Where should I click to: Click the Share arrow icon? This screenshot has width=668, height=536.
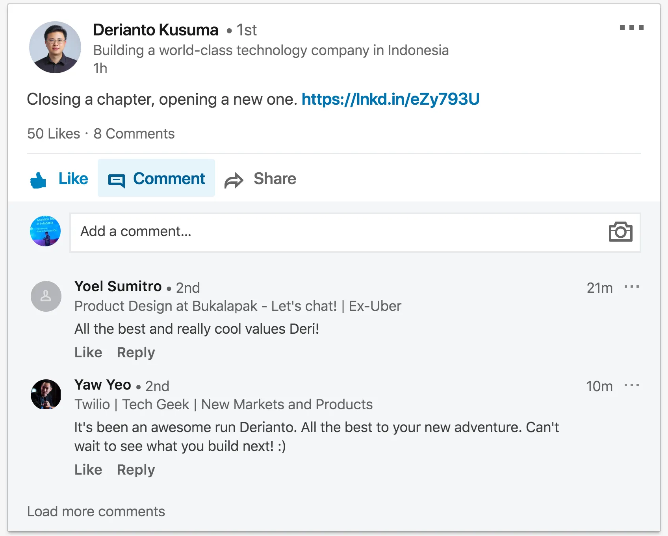pos(234,180)
